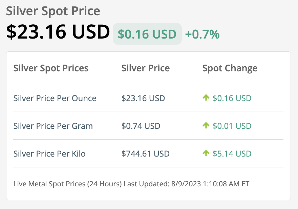298x209 pixels.
Task: Click the Silver Price Per Gram label
Action: click(x=53, y=126)
